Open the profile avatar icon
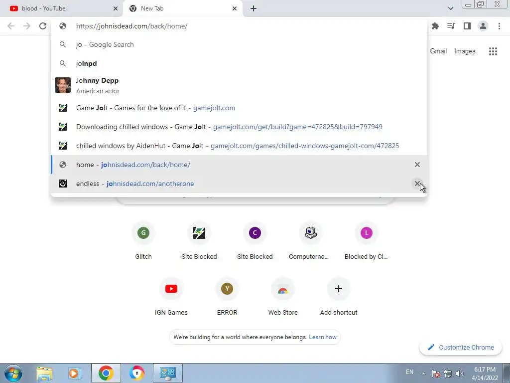The image size is (510, 383). 483,26
